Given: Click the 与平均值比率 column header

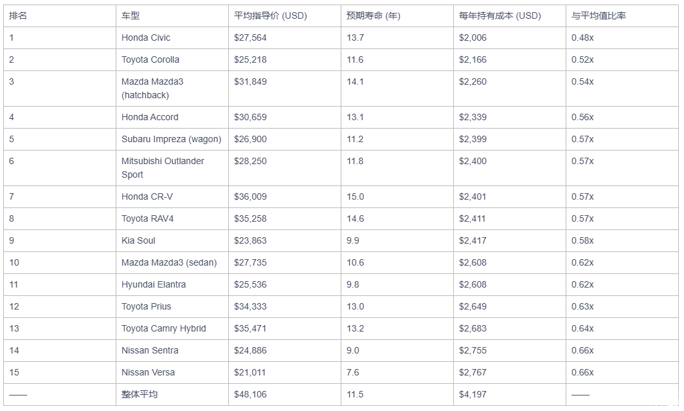Looking at the screenshot, I should click(599, 16).
